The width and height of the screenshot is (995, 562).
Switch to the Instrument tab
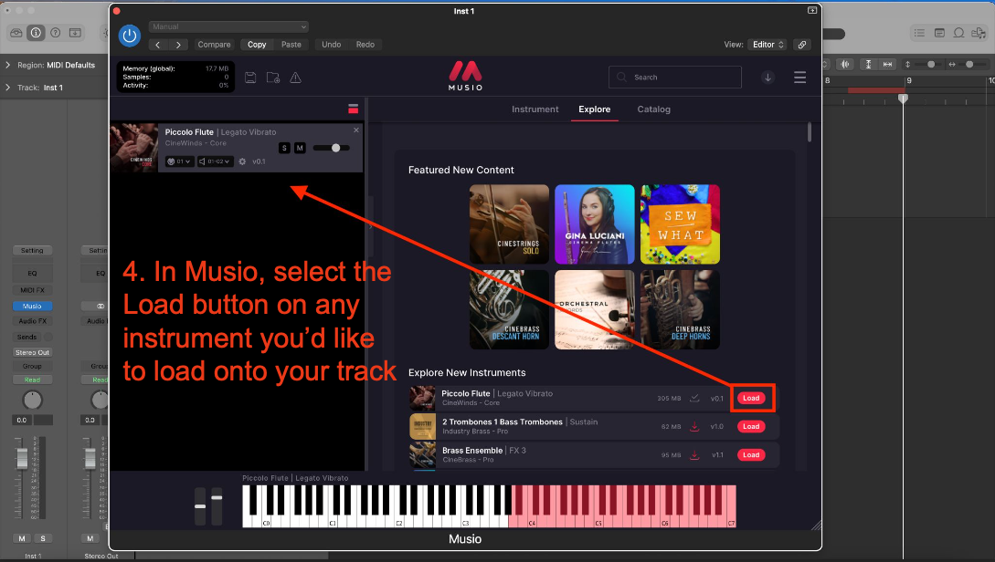535,109
